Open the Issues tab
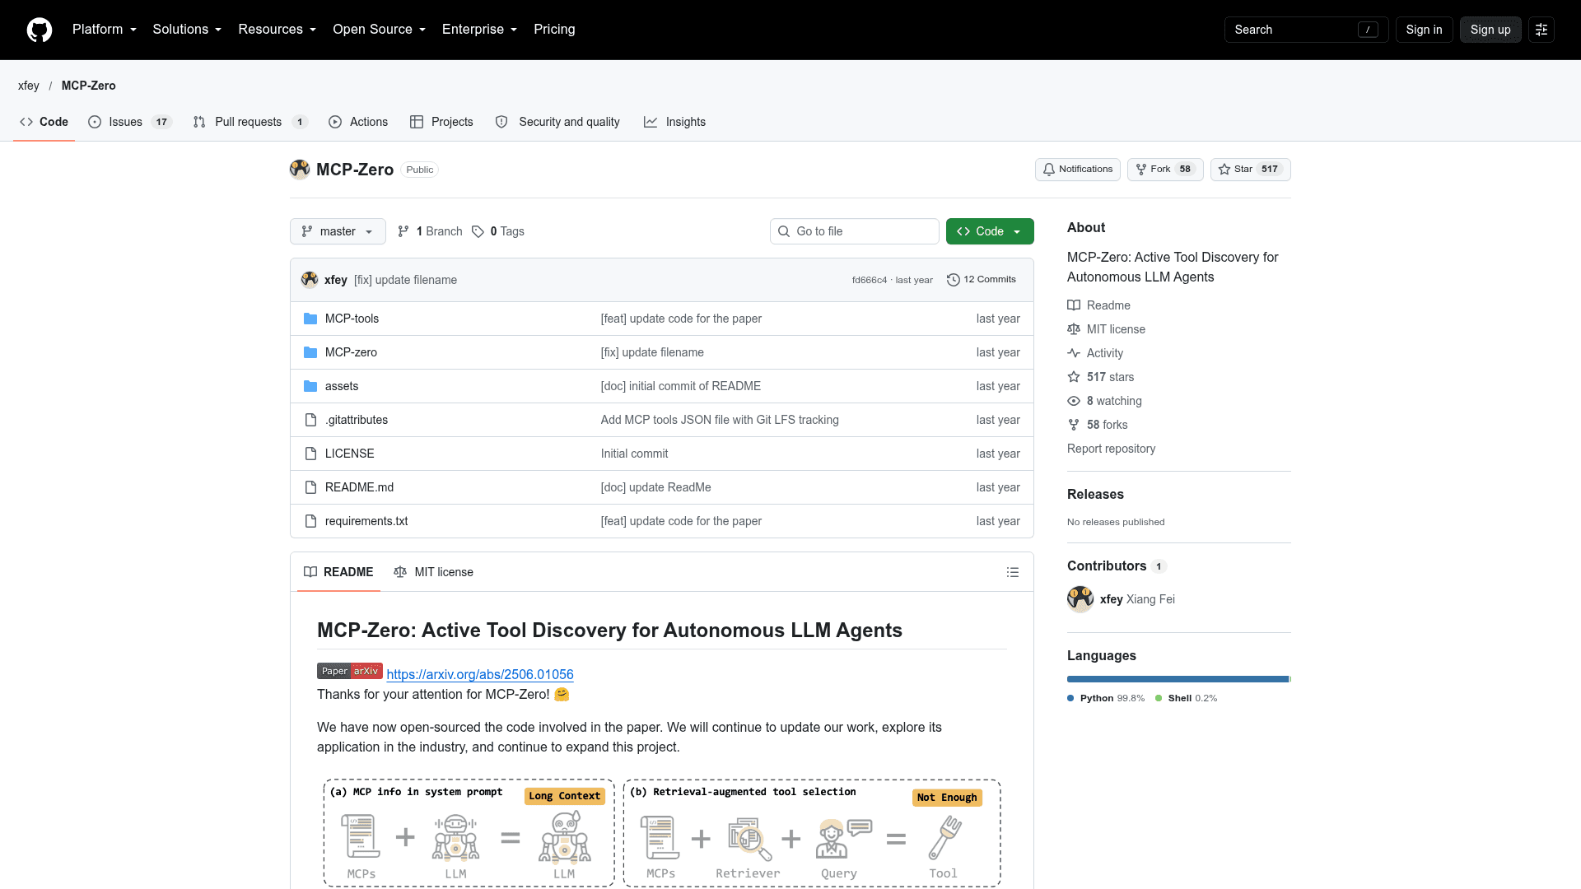The height and width of the screenshot is (889, 1581). (130, 122)
